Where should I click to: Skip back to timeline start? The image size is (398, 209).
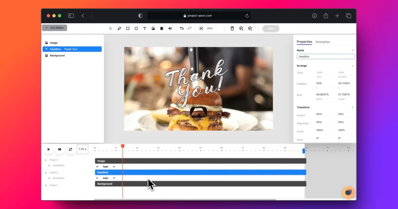coord(59,149)
